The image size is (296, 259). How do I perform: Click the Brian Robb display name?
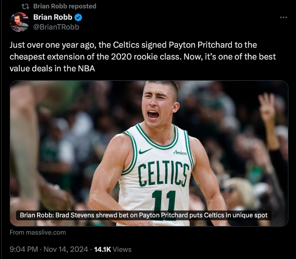coord(53,17)
